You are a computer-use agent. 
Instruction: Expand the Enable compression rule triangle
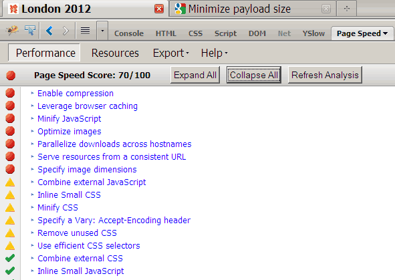pyautogui.click(x=32, y=93)
